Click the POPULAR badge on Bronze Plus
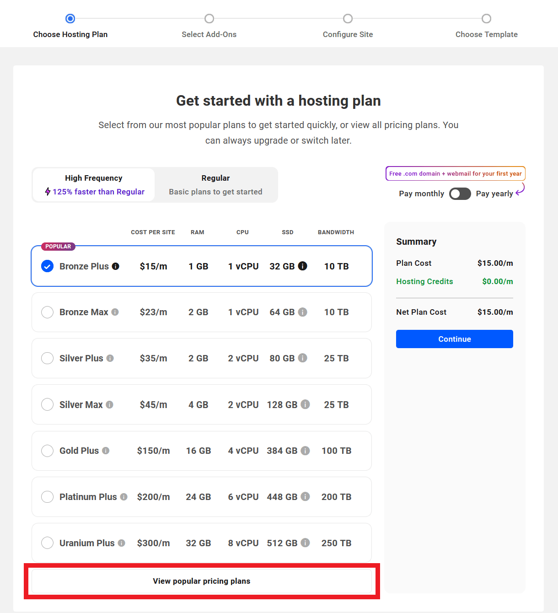558x613 pixels. click(x=58, y=247)
